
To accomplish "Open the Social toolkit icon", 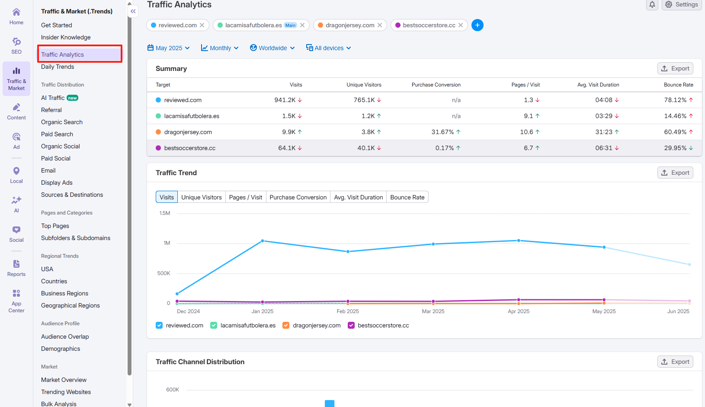I will pos(16,234).
